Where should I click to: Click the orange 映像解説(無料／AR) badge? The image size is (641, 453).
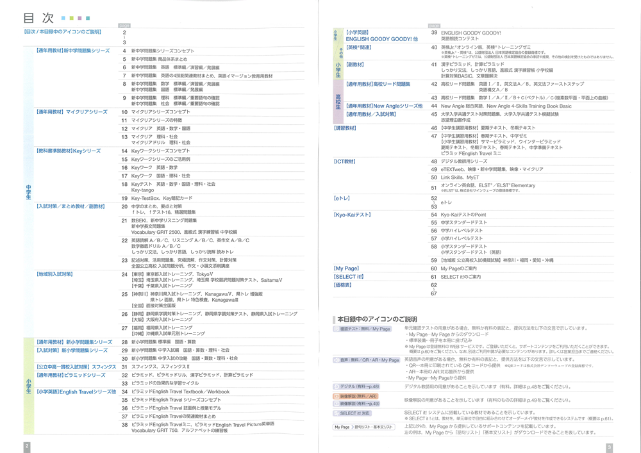[x=356, y=396]
